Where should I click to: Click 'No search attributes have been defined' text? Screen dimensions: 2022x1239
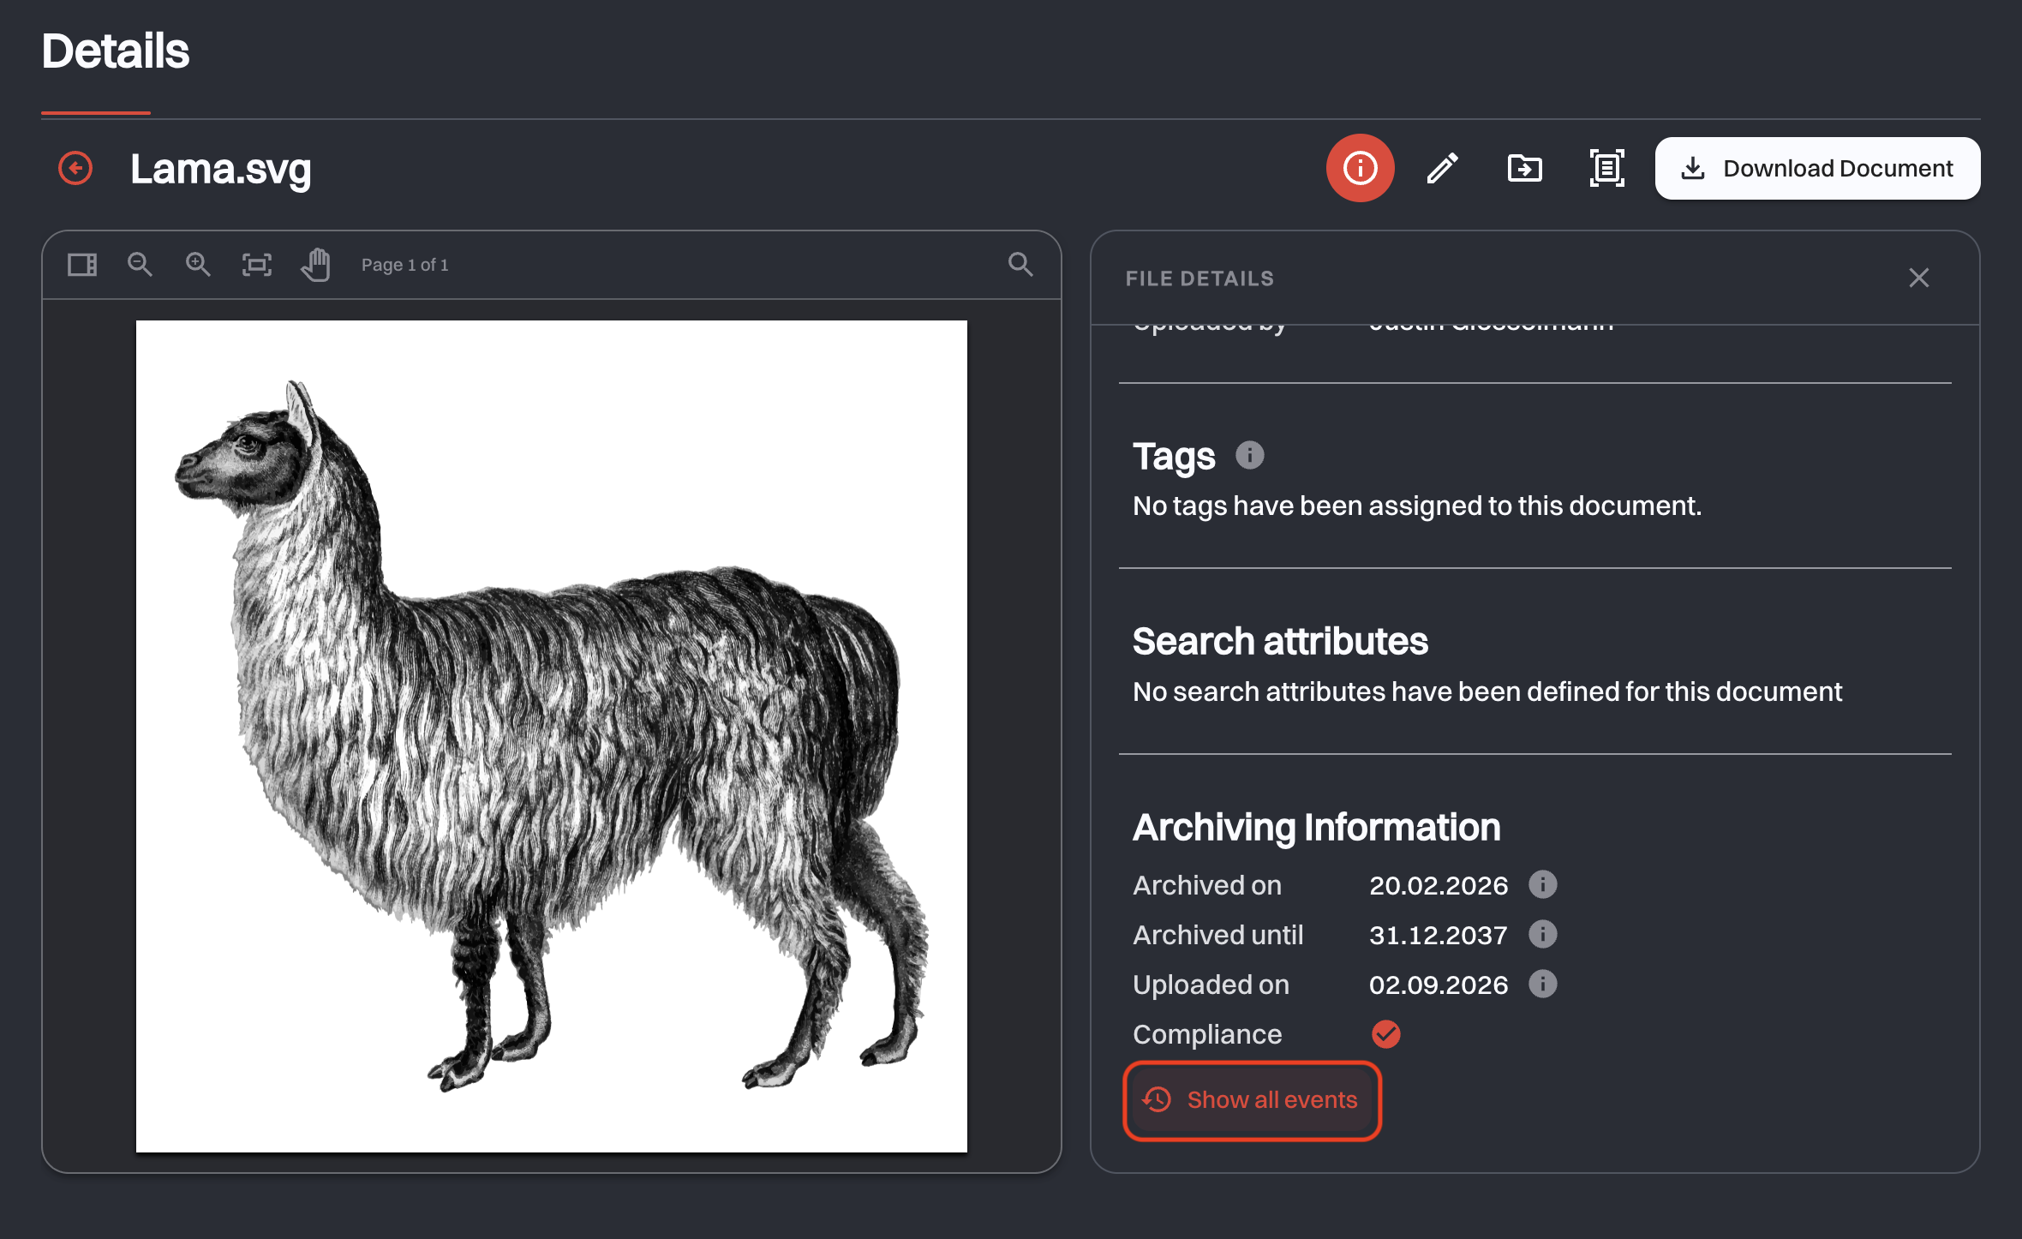click(x=1487, y=691)
